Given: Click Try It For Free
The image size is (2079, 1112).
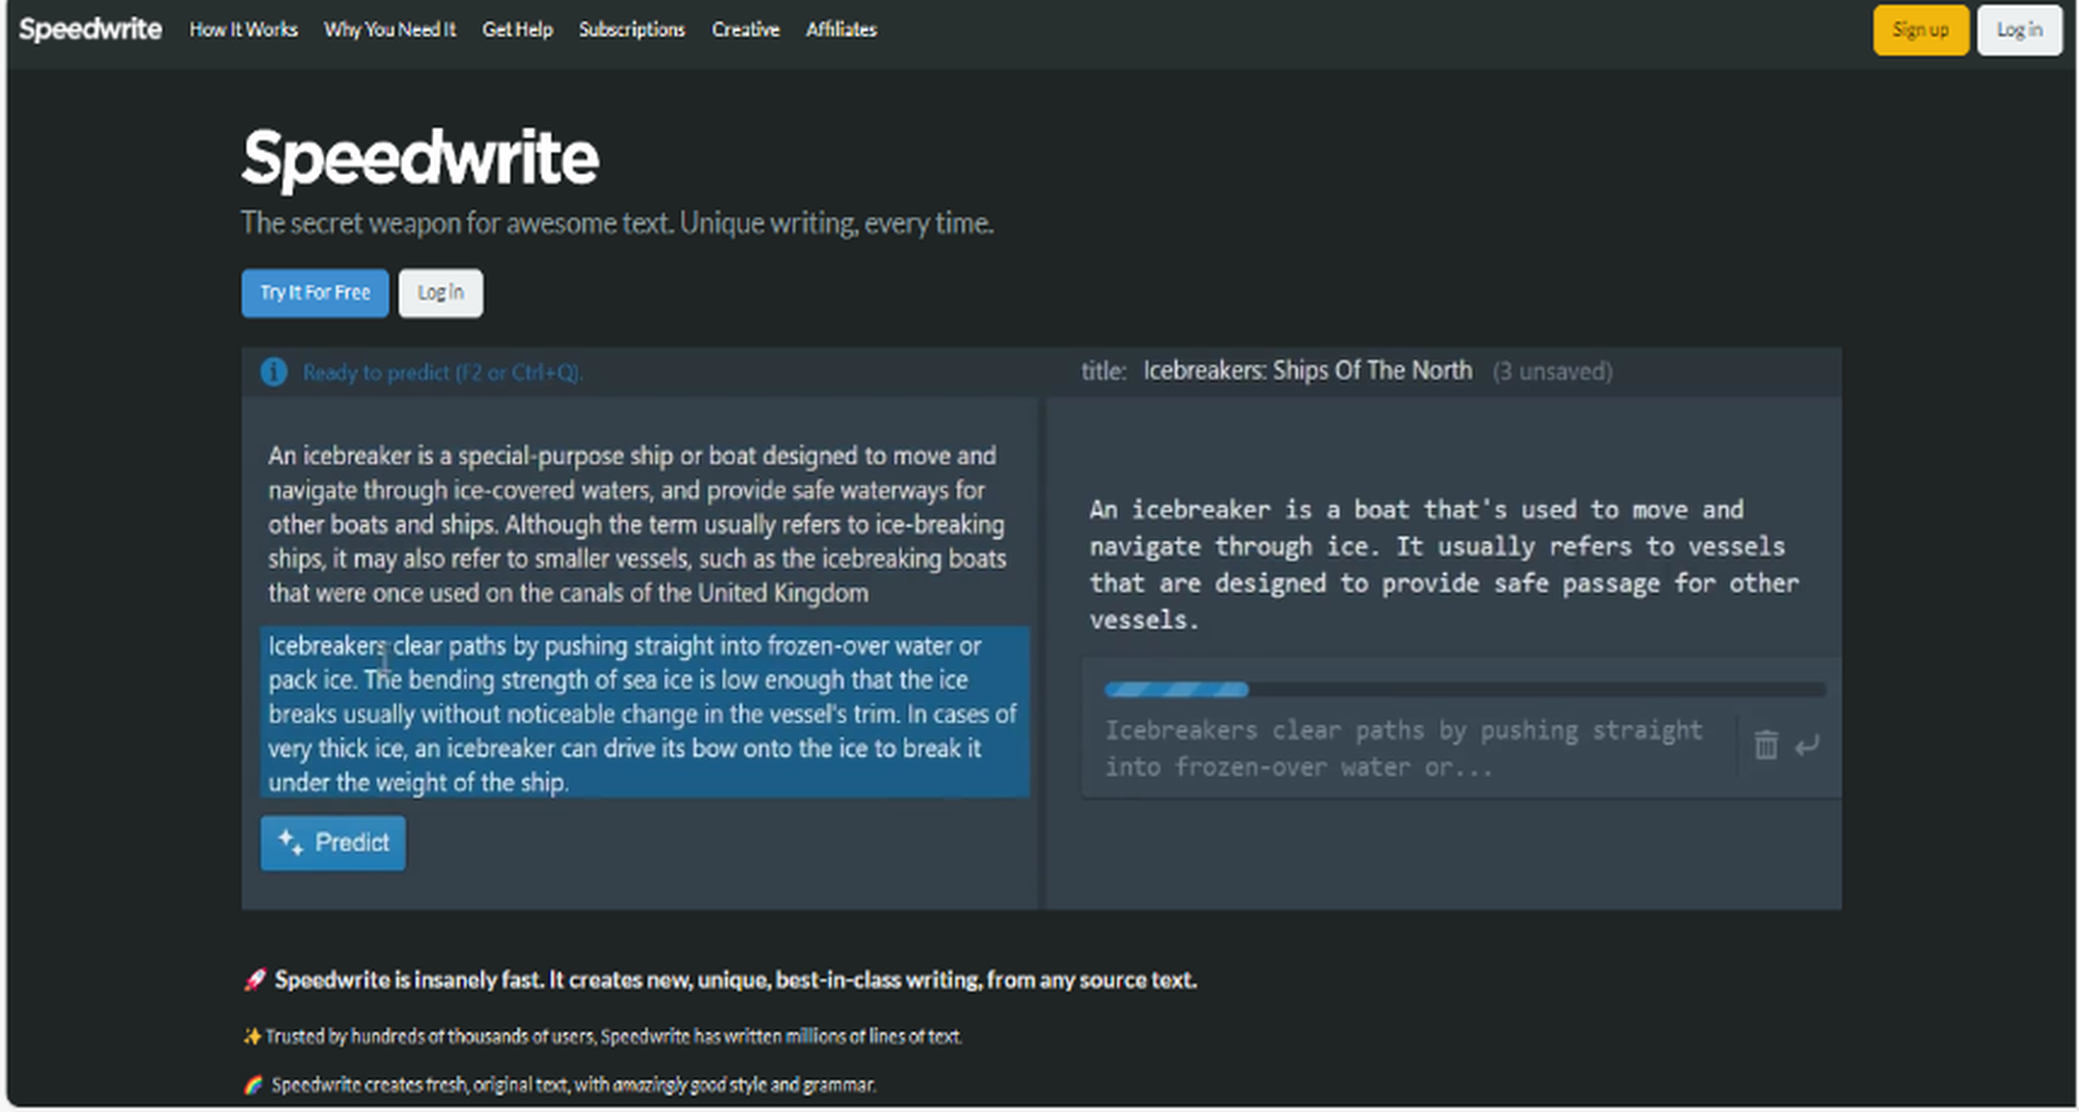Looking at the screenshot, I should pos(315,292).
